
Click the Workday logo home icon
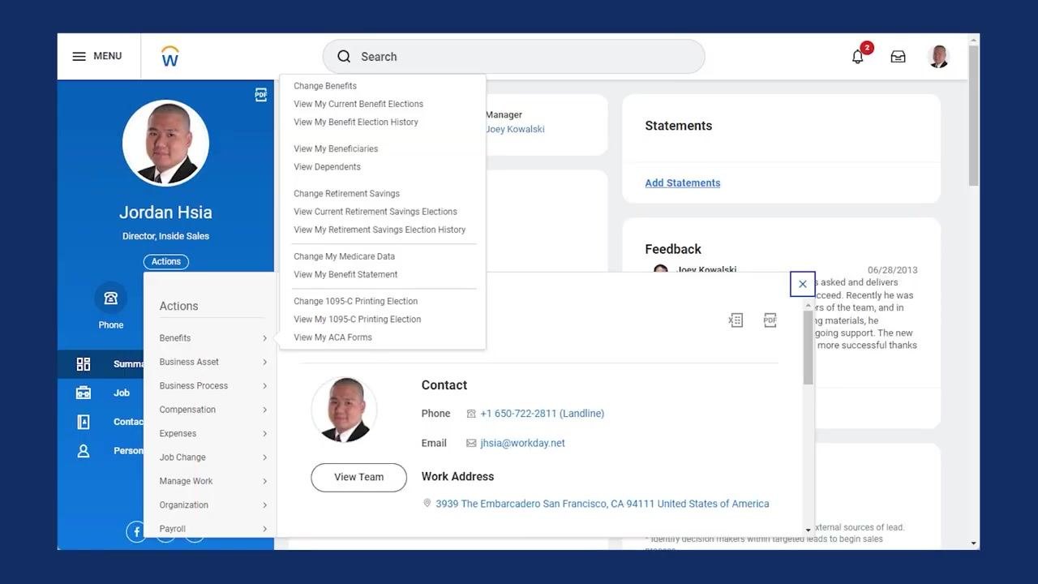[170, 56]
